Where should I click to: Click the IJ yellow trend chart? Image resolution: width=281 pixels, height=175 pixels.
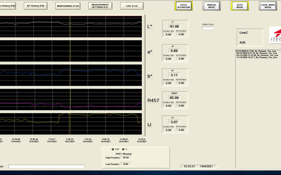(71, 124)
